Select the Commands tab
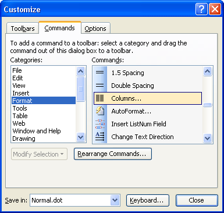This screenshot has width=224, height=213. [x=59, y=28]
